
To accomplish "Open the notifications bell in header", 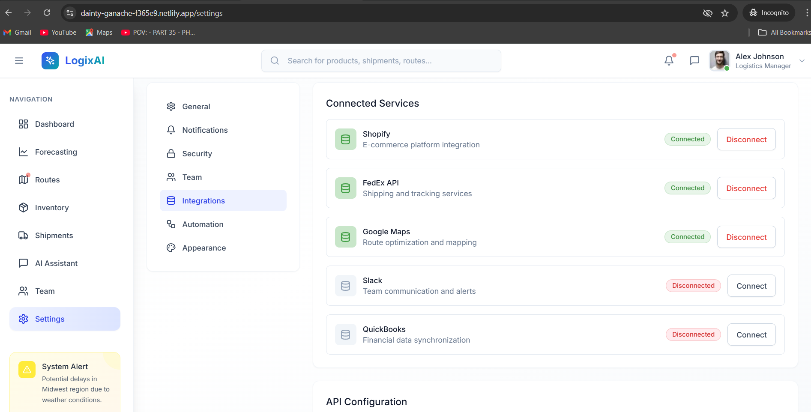I will 669,61.
